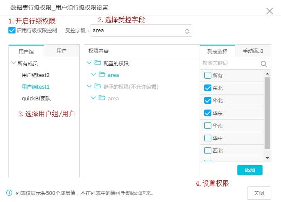
Task: Click the 关闭 button
Action: point(259,193)
